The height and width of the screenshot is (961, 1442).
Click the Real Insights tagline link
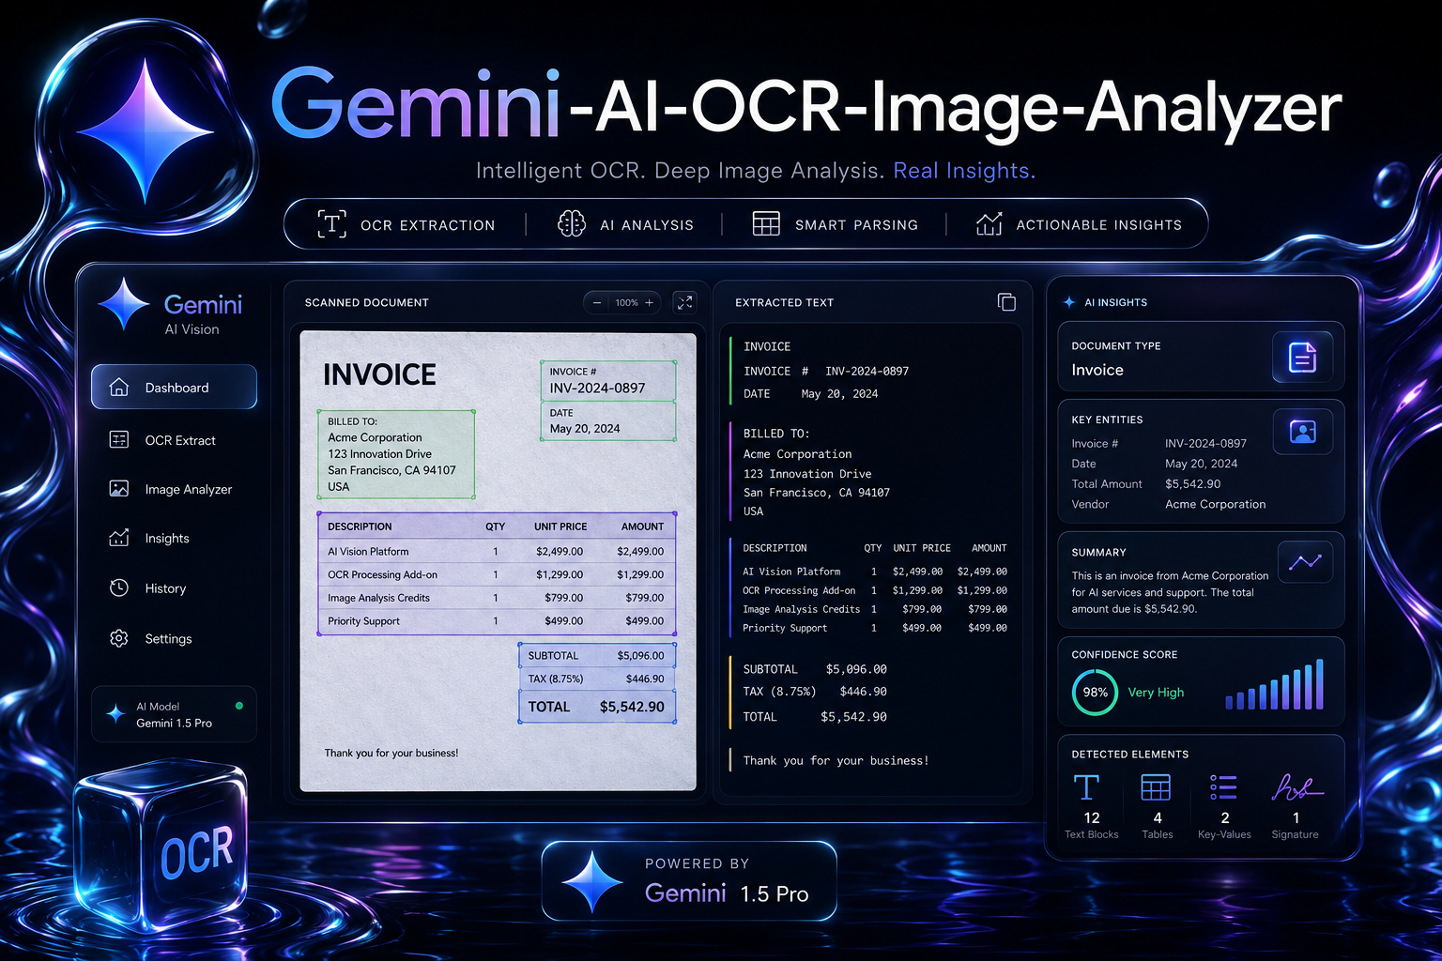pyautogui.click(x=964, y=171)
